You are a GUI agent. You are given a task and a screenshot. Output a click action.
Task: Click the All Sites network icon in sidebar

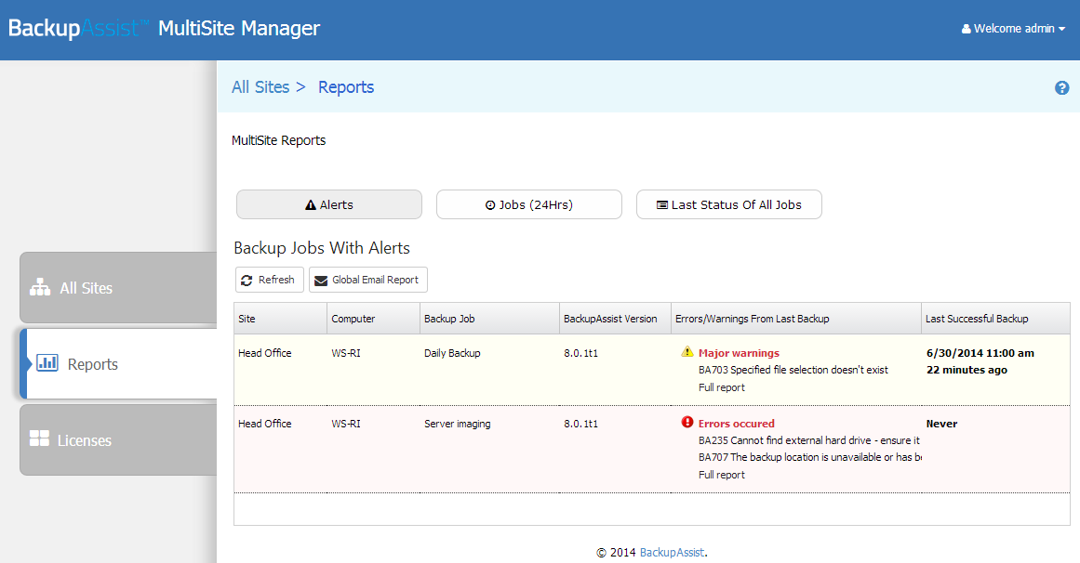pyautogui.click(x=40, y=287)
